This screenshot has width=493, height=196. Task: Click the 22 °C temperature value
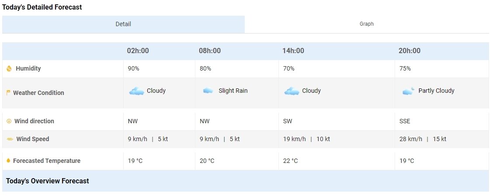tap(290, 161)
